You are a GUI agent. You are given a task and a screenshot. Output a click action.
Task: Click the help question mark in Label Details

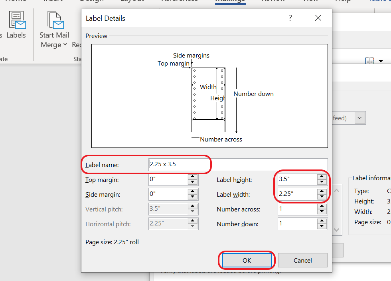tap(290, 18)
